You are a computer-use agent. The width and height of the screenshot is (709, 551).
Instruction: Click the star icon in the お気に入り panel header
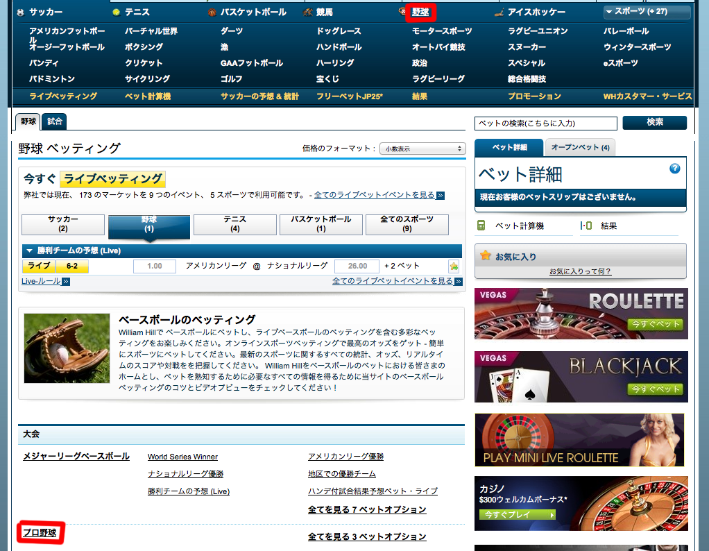pyautogui.click(x=486, y=256)
